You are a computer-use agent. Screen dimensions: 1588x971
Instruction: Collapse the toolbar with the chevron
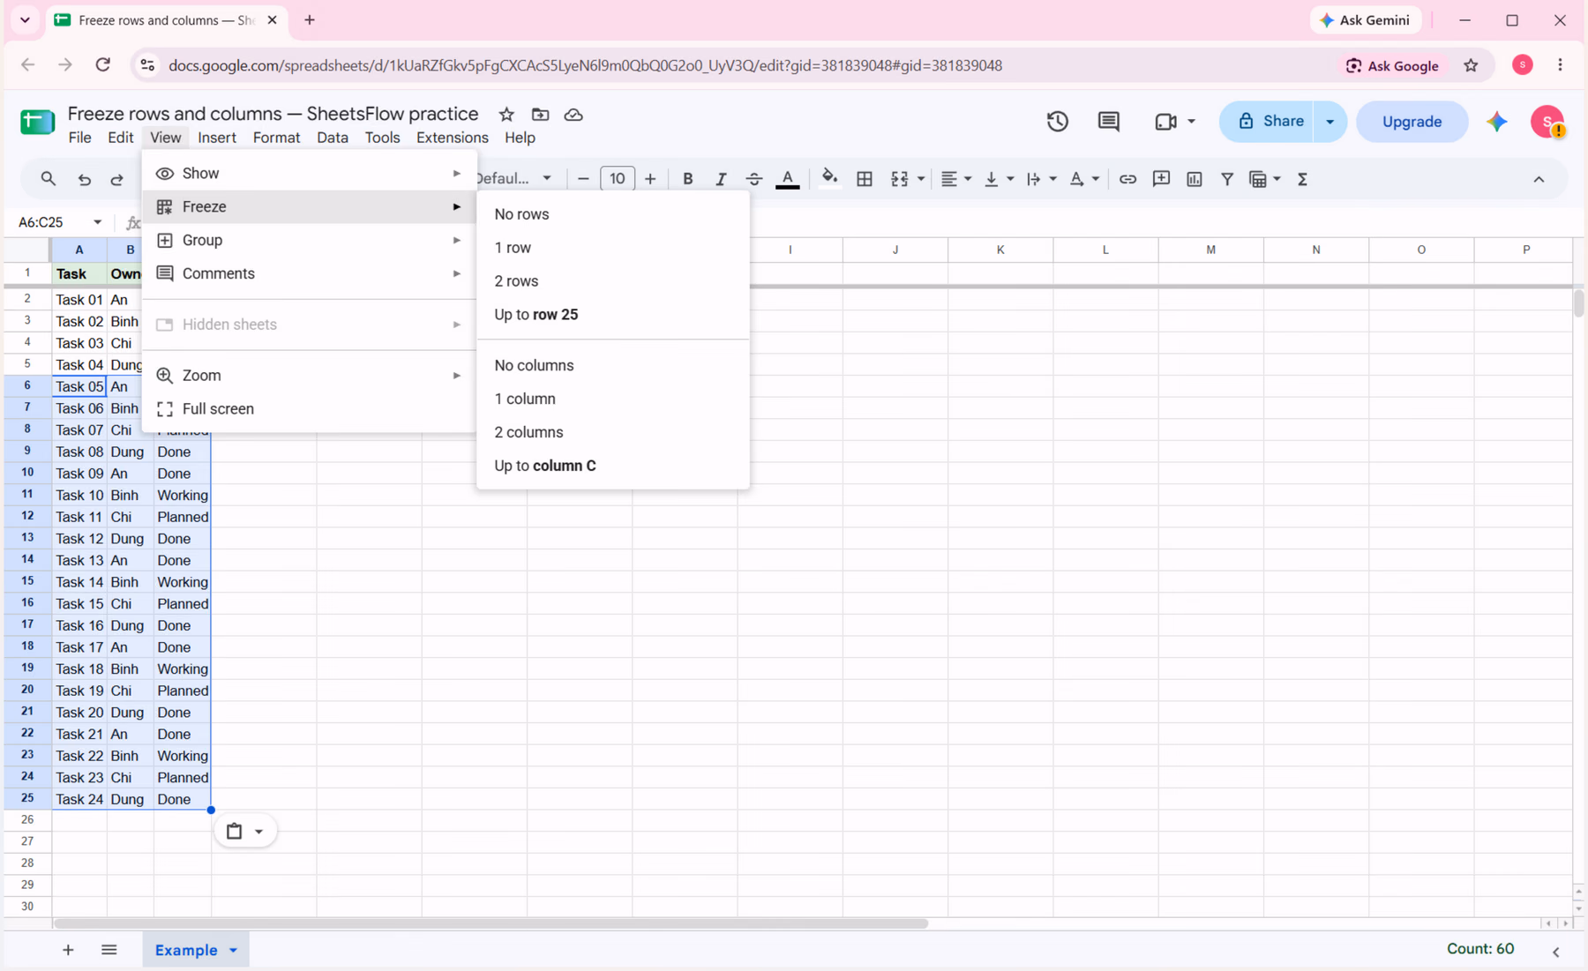[x=1539, y=179]
